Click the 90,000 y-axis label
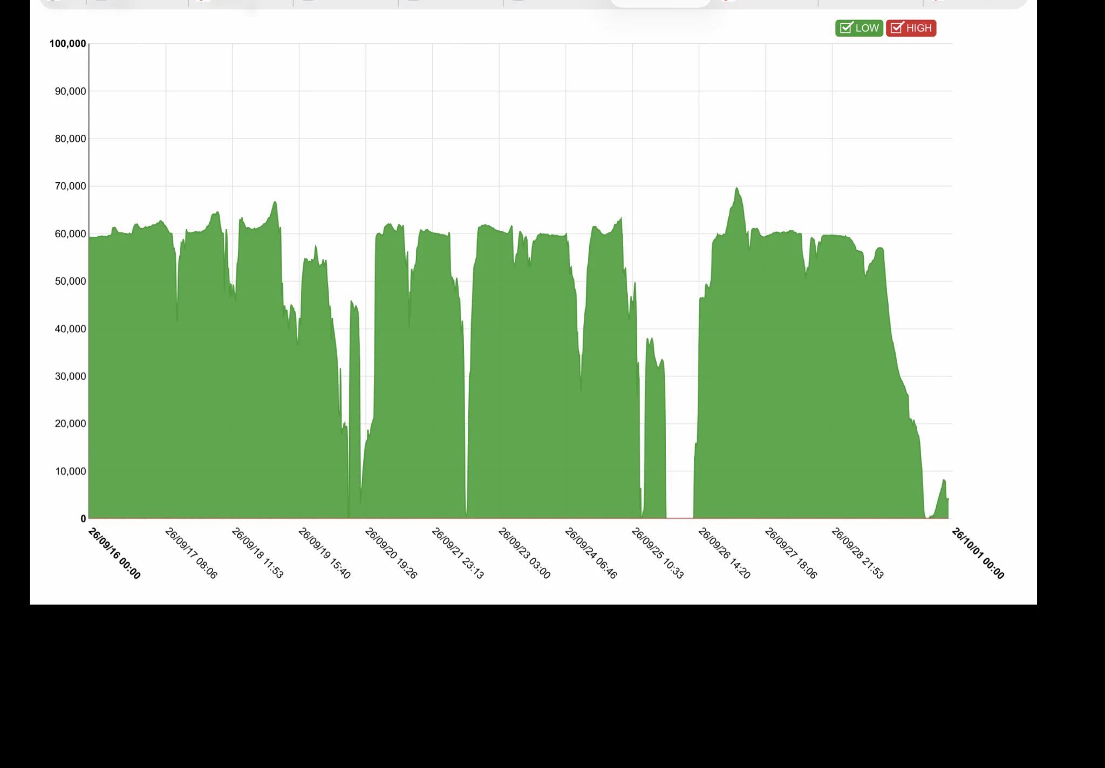1105x768 pixels. click(70, 91)
